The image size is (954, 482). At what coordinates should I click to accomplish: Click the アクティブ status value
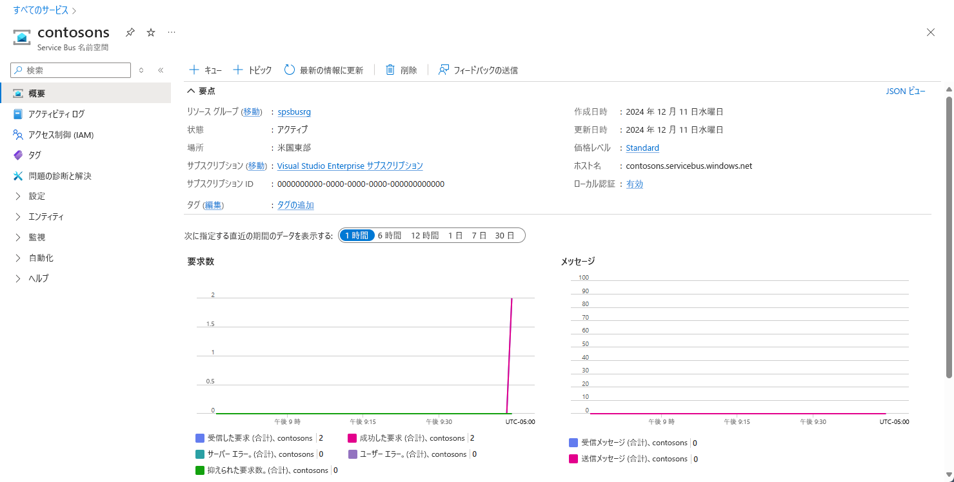click(x=293, y=130)
